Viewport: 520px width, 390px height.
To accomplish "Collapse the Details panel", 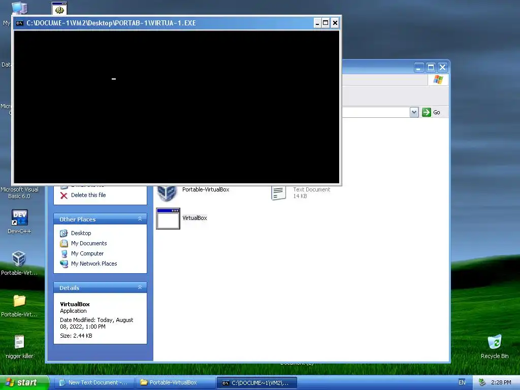I will 140,287.
